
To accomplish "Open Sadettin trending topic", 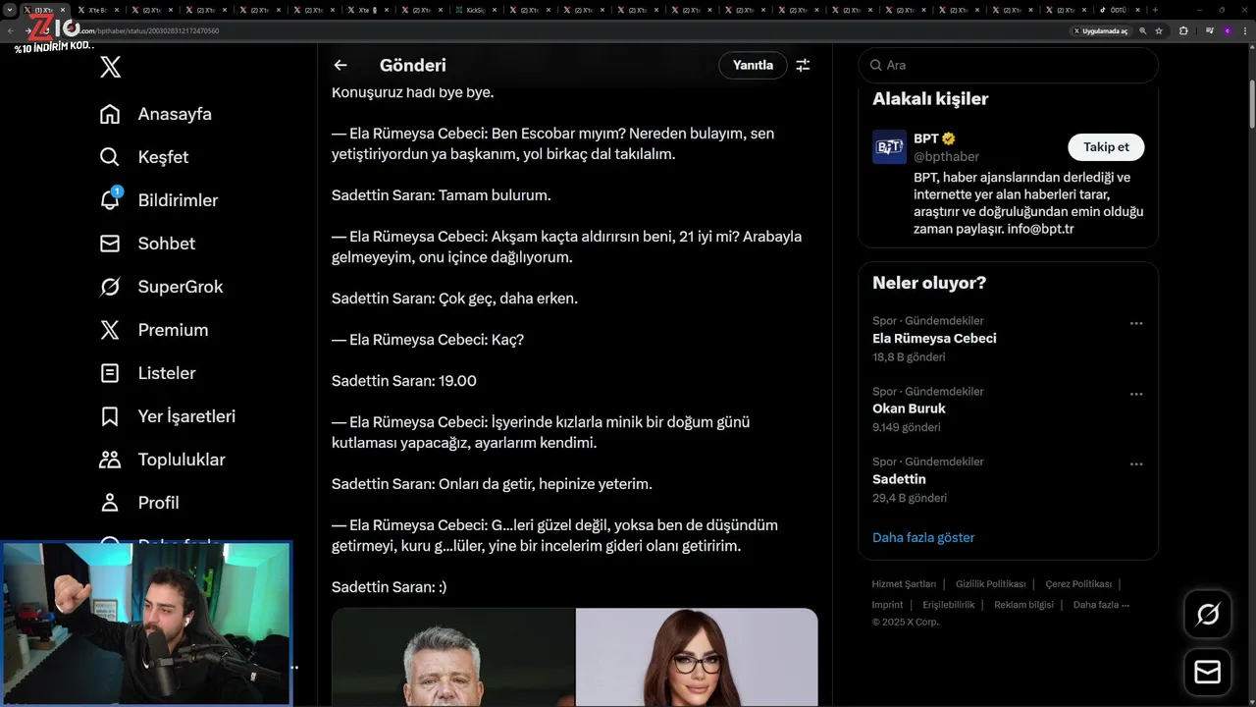I will click(899, 479).
